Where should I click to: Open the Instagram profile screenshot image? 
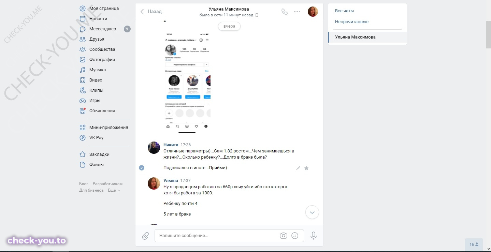pyautogui.click(x=187, y=82)
